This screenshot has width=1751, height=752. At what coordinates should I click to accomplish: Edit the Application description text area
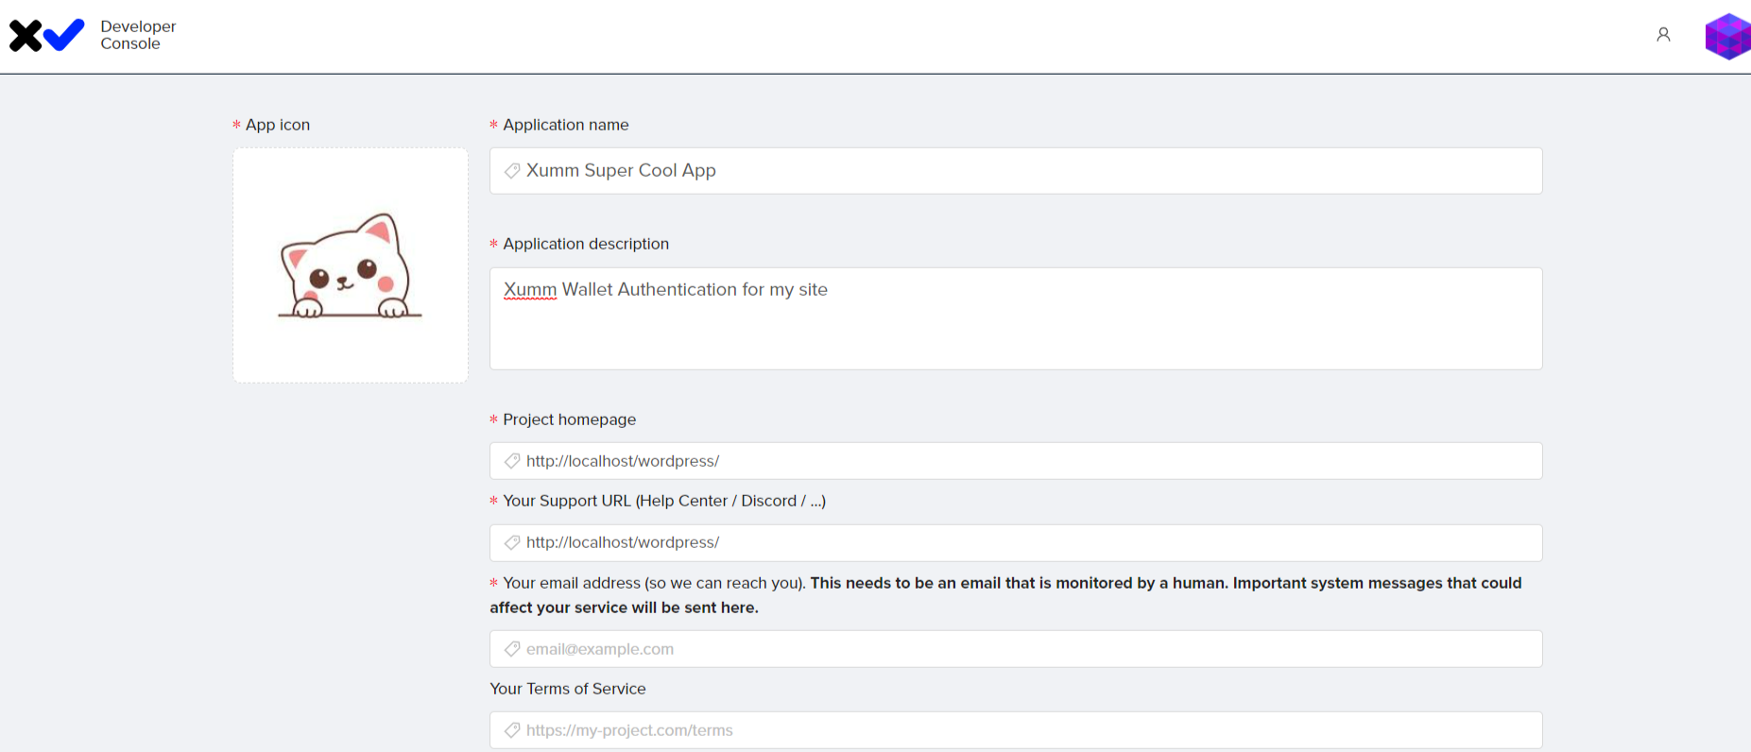(1016, 318)
